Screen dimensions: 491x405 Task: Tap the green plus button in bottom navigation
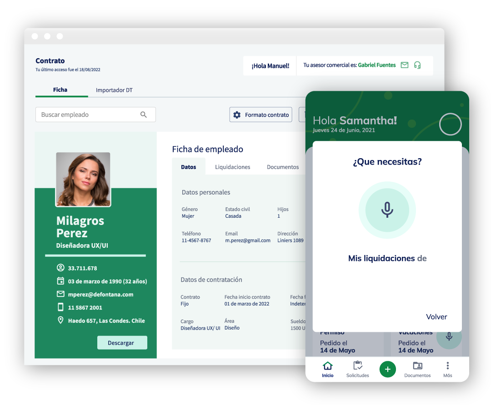pos(388,369)
